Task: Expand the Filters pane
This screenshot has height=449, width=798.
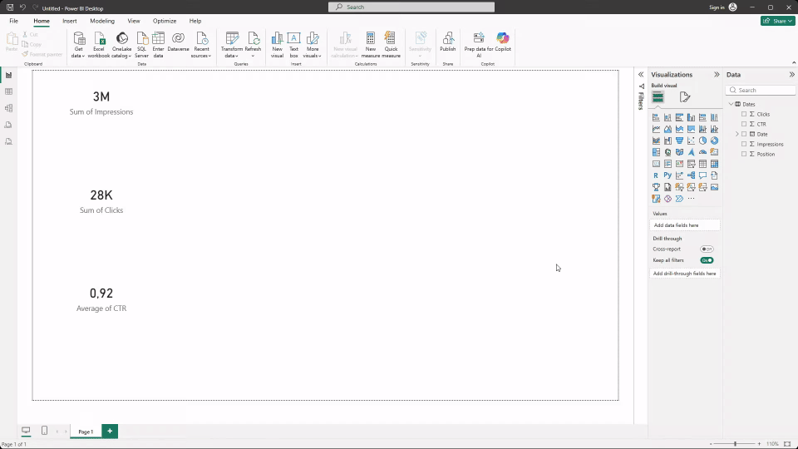Action: 641,74
